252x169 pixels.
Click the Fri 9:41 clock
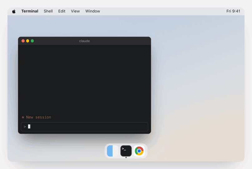click(x=233, y=11)
